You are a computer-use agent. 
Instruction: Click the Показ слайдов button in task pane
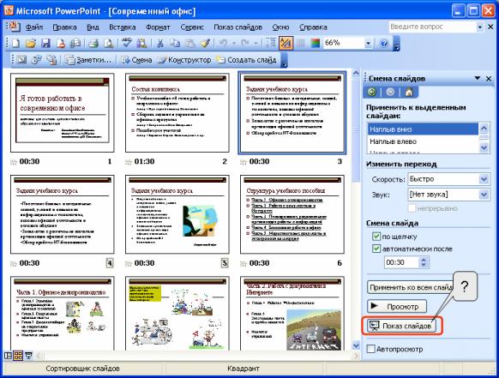point(402,326)
